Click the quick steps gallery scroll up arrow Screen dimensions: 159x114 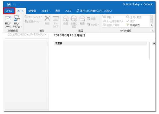(x=151, y=17)
